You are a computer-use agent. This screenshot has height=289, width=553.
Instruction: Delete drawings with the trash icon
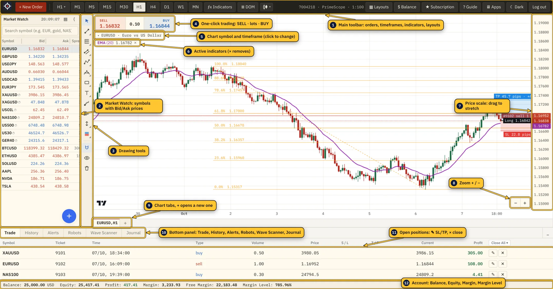pos(87,168)
